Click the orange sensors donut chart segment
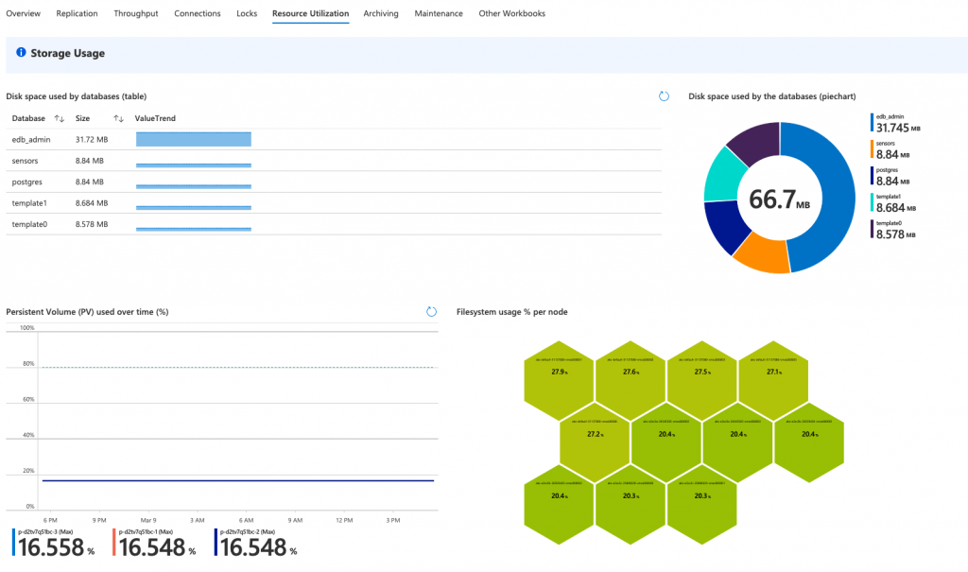 [x=761, y=252]
